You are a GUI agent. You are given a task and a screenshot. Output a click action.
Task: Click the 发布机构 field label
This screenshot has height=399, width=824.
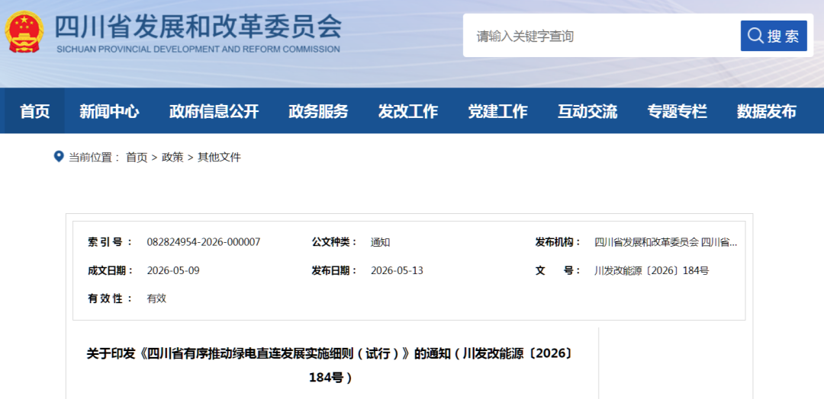point(558,242)
